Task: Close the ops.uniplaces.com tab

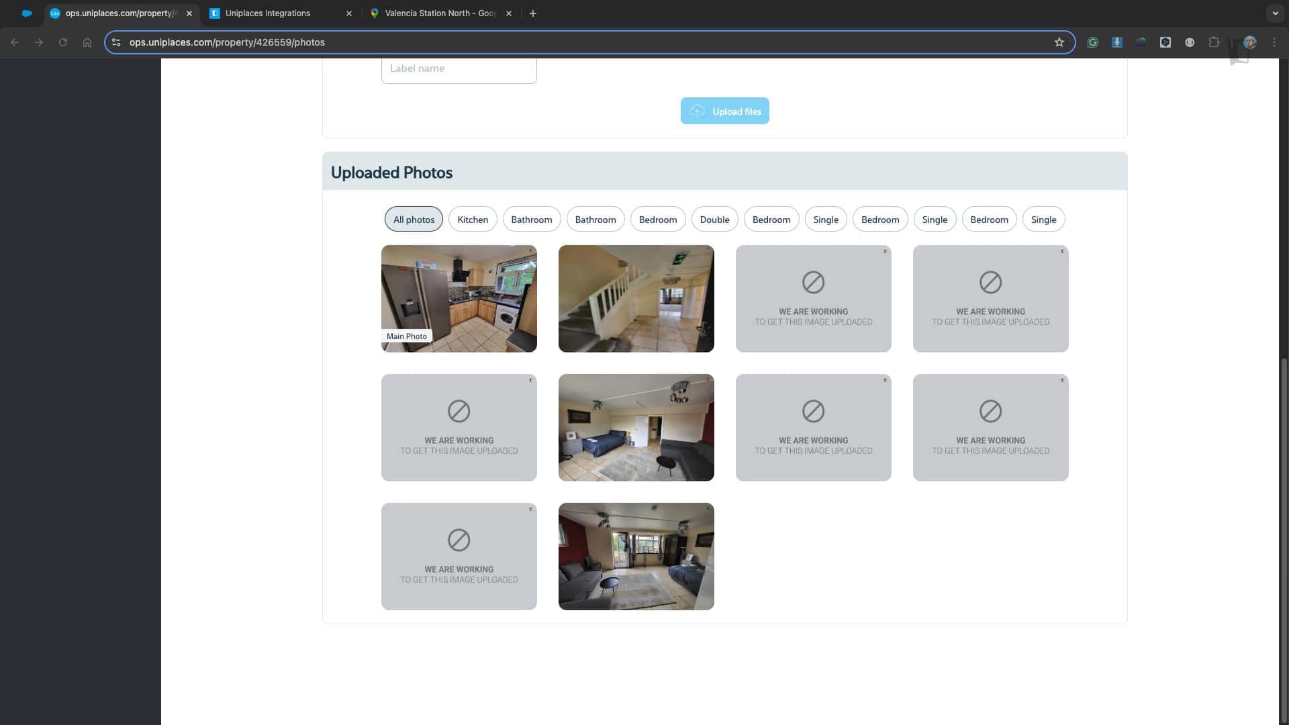Action: click(189, 13)
